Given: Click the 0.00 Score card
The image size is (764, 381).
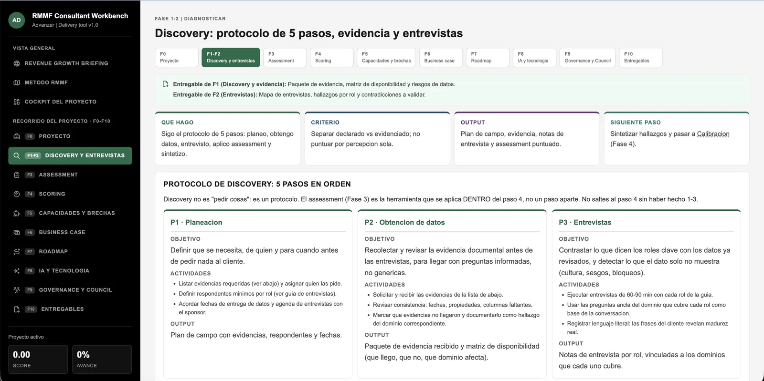Looking at the screenshot, I should coord(38,360).
